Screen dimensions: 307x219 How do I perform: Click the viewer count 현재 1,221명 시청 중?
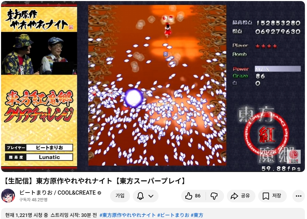click(26, 215)
